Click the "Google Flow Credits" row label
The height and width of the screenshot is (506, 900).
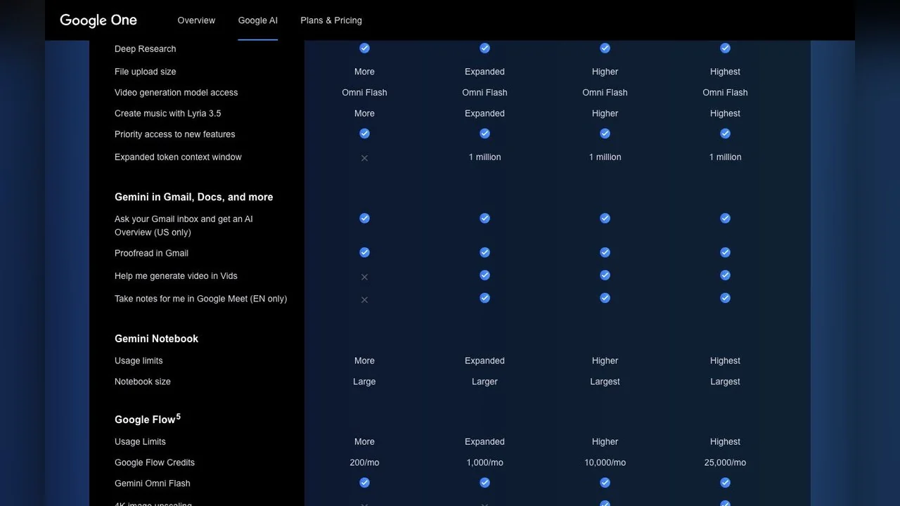155,462
